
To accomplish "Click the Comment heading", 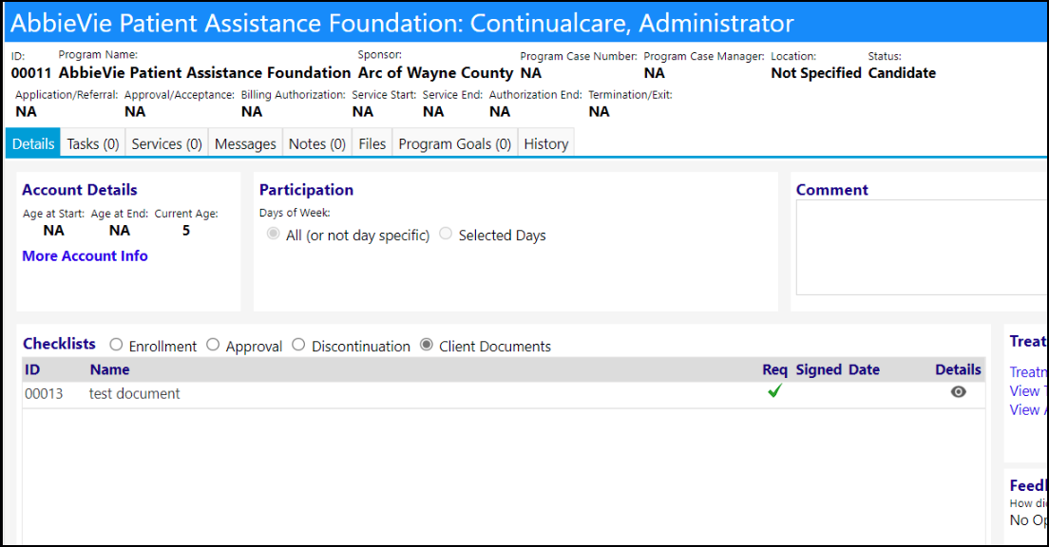I will click(x=831, y=190).
